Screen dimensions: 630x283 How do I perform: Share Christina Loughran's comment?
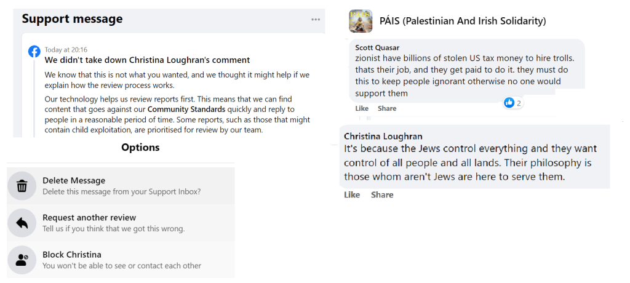tap(382, 195)
